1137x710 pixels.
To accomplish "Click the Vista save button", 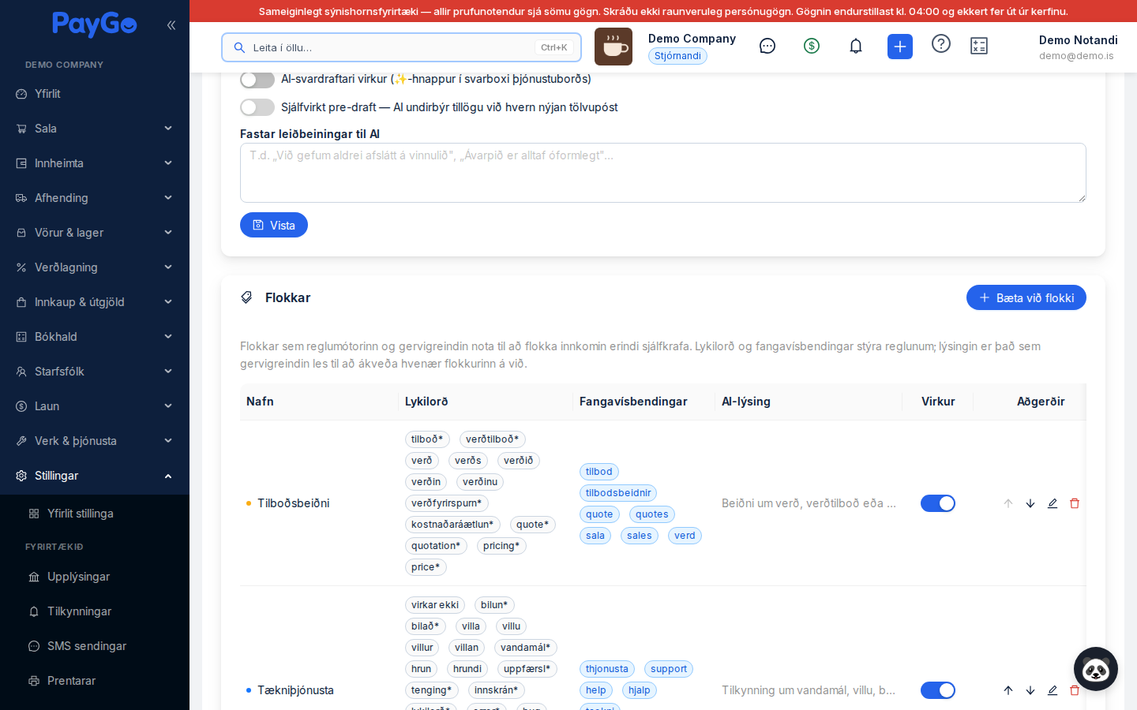I will click(x=274, y=225).
